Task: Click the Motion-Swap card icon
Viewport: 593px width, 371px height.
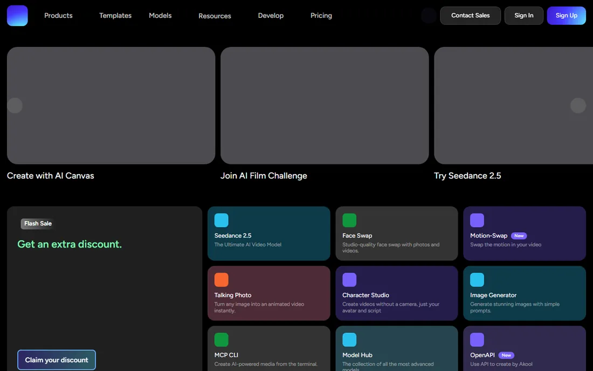Action: [477, 220]
